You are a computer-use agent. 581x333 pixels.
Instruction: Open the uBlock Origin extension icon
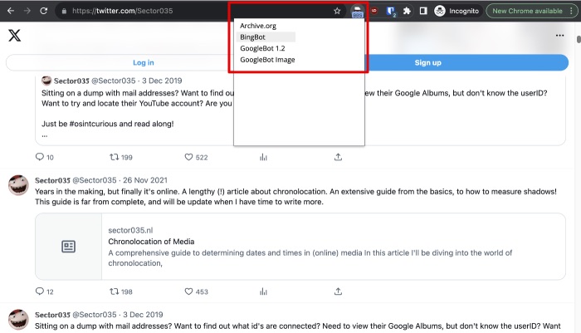(x=374, y=11)
